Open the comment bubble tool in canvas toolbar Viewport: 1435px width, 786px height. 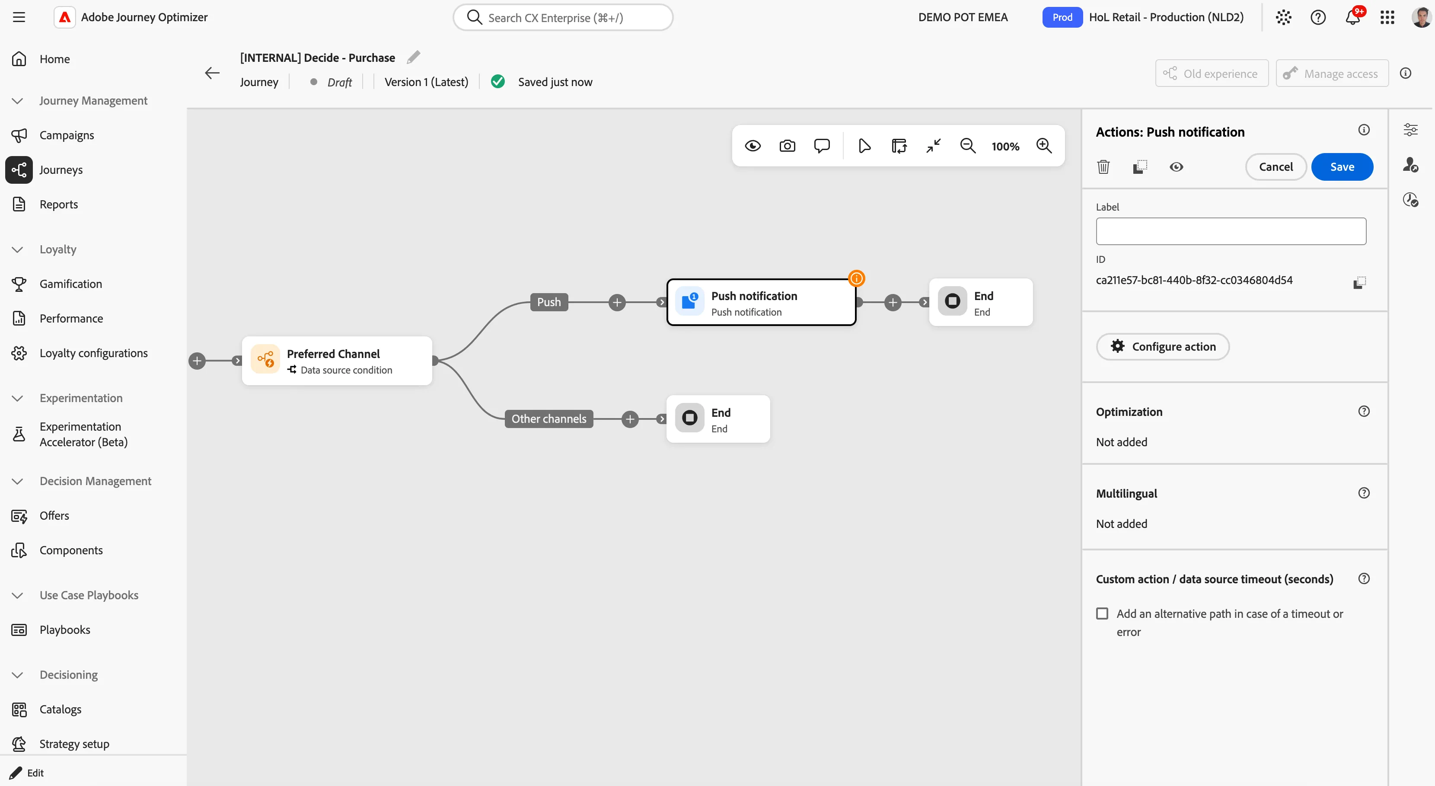click(822, 146)
